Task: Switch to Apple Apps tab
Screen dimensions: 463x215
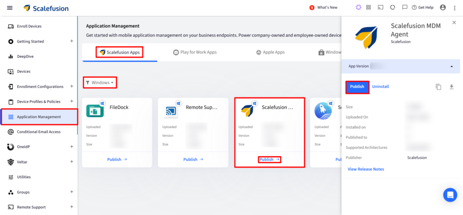Action: point(270,53)
